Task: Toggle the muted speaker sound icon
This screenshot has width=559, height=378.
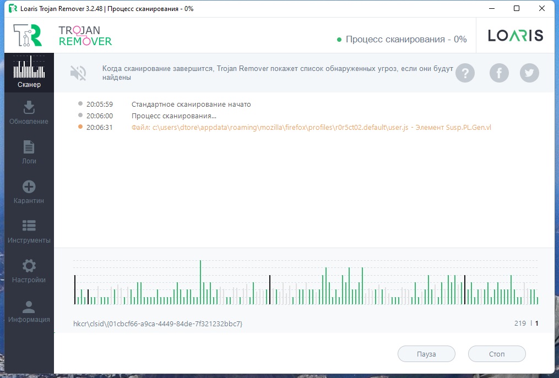Action: coord(78,73)
